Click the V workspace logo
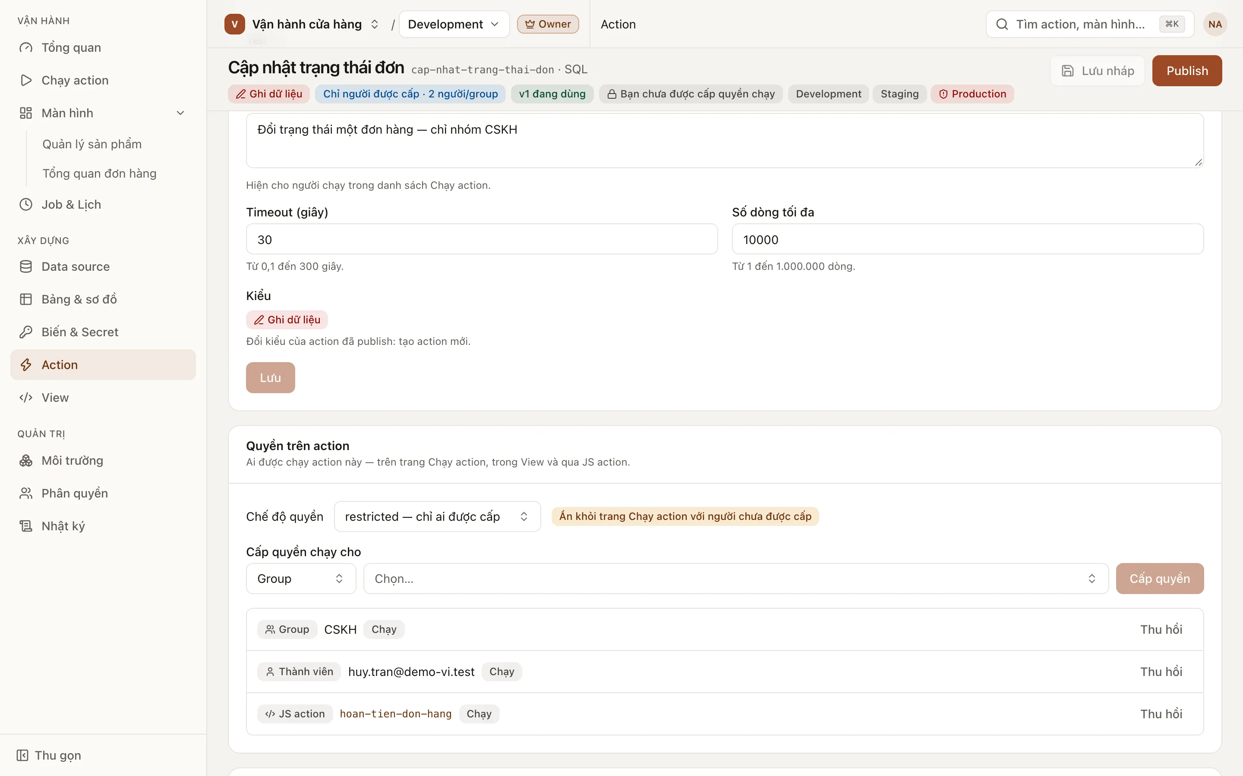Image resolution: width=1243 pixels, height=776 pixels. click(234, 24)
